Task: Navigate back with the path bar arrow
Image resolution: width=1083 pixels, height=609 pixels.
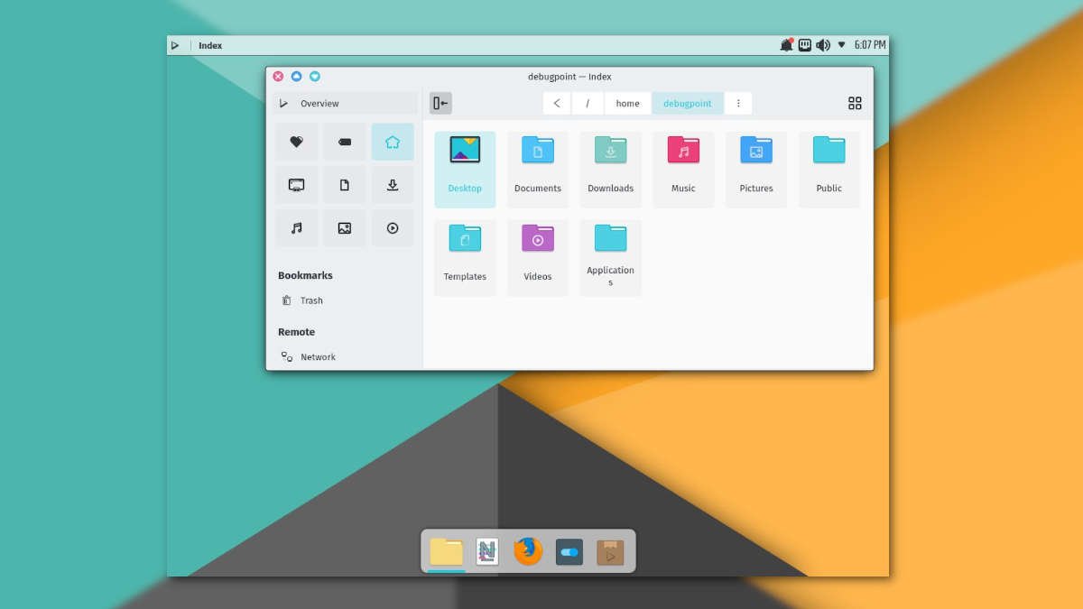Action: point(557,103)
